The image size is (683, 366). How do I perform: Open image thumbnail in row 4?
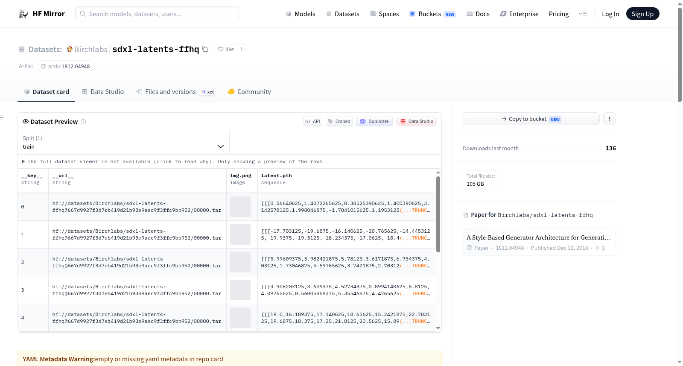coord(240,318)
